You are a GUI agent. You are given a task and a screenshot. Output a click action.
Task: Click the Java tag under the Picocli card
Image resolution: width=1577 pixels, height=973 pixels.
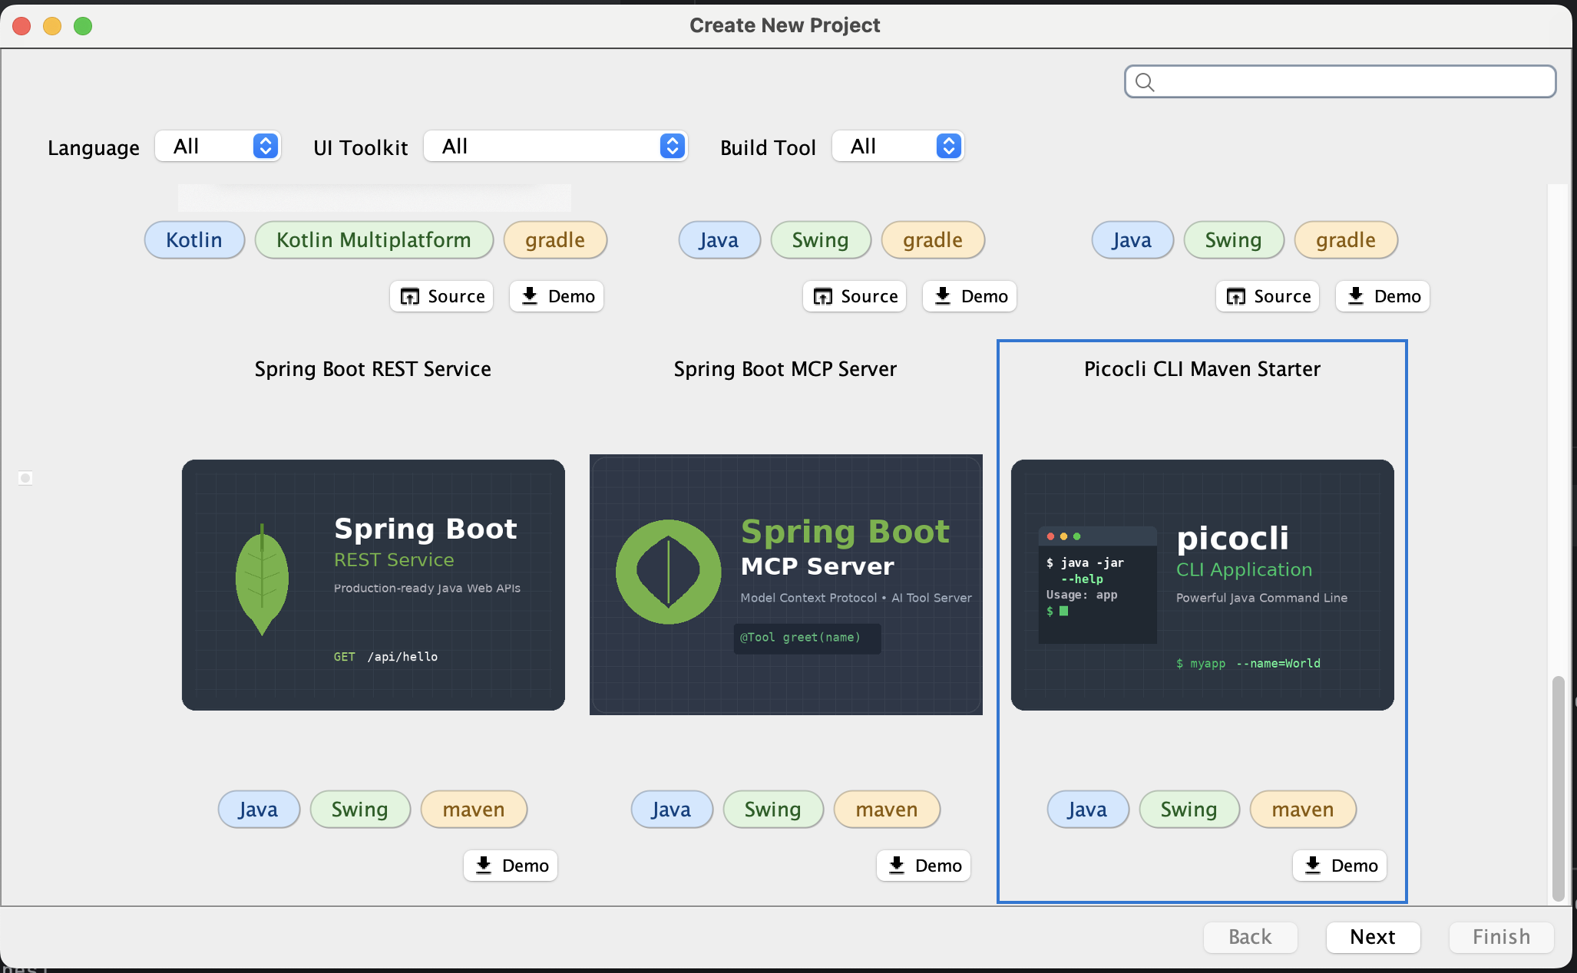1088,810
